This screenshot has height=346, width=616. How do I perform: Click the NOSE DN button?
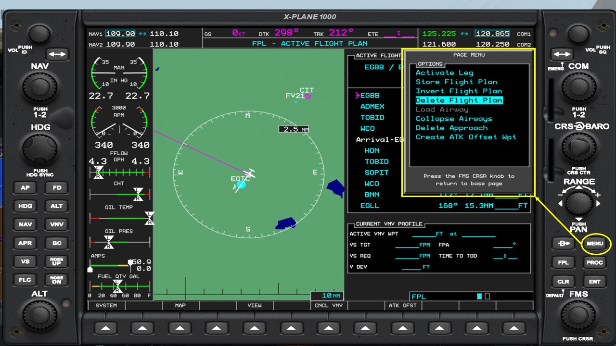click(x=57, y=280)
